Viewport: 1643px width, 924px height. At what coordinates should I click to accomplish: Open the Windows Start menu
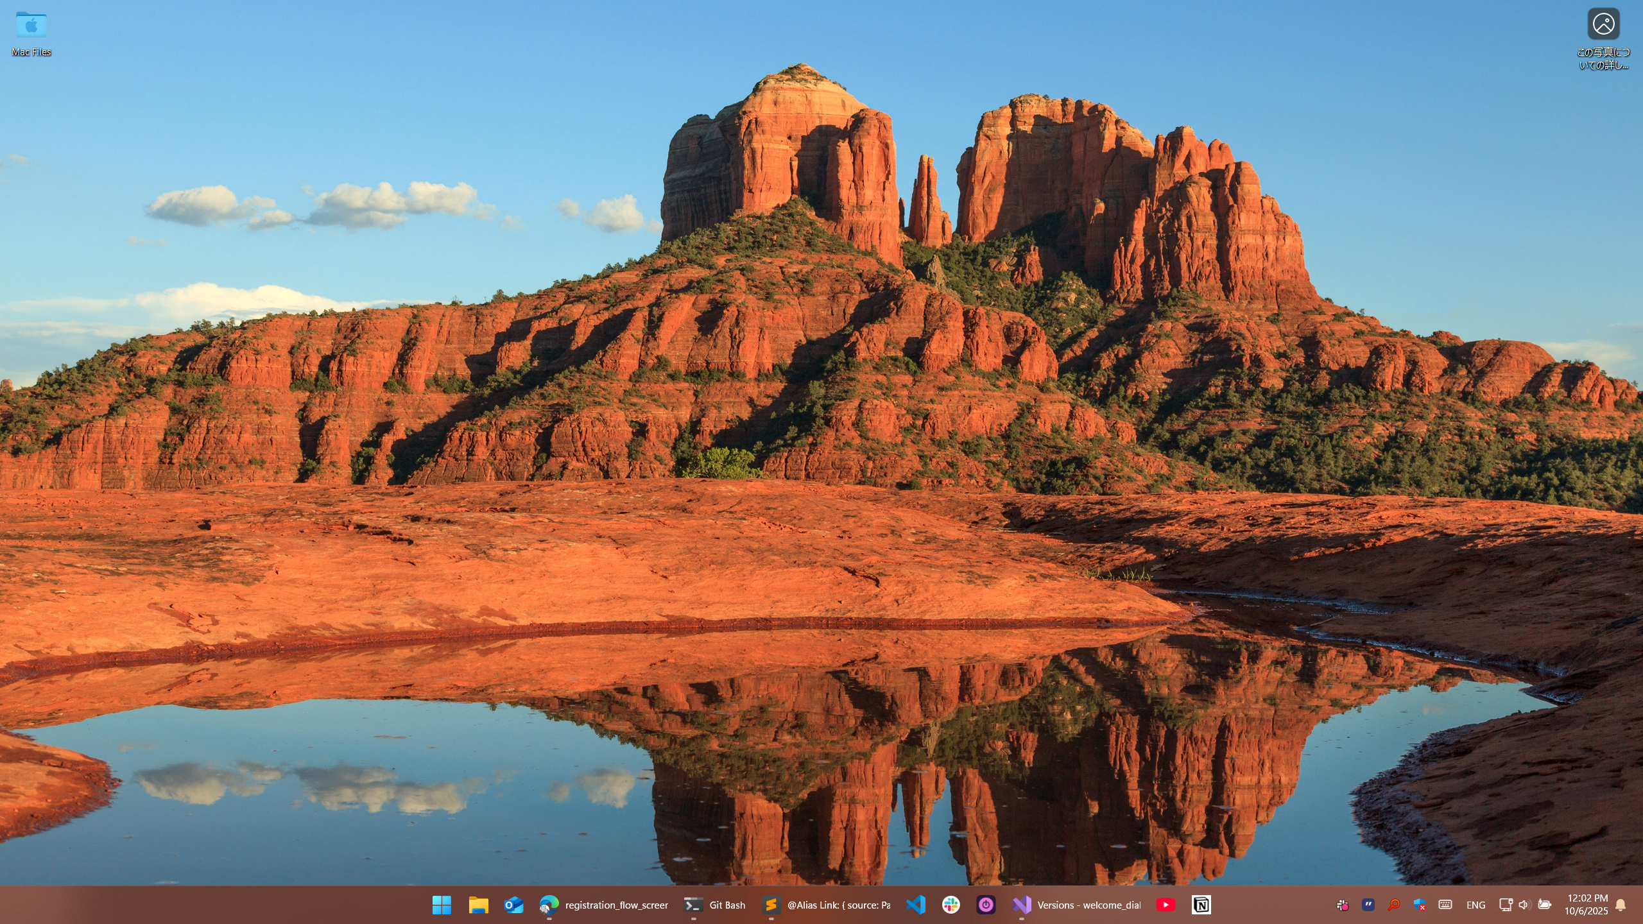click(x=442, y=905)
